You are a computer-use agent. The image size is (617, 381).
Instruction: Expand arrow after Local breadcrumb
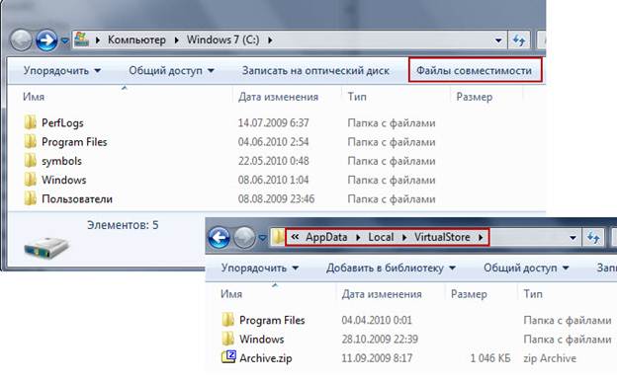[404, 237]
